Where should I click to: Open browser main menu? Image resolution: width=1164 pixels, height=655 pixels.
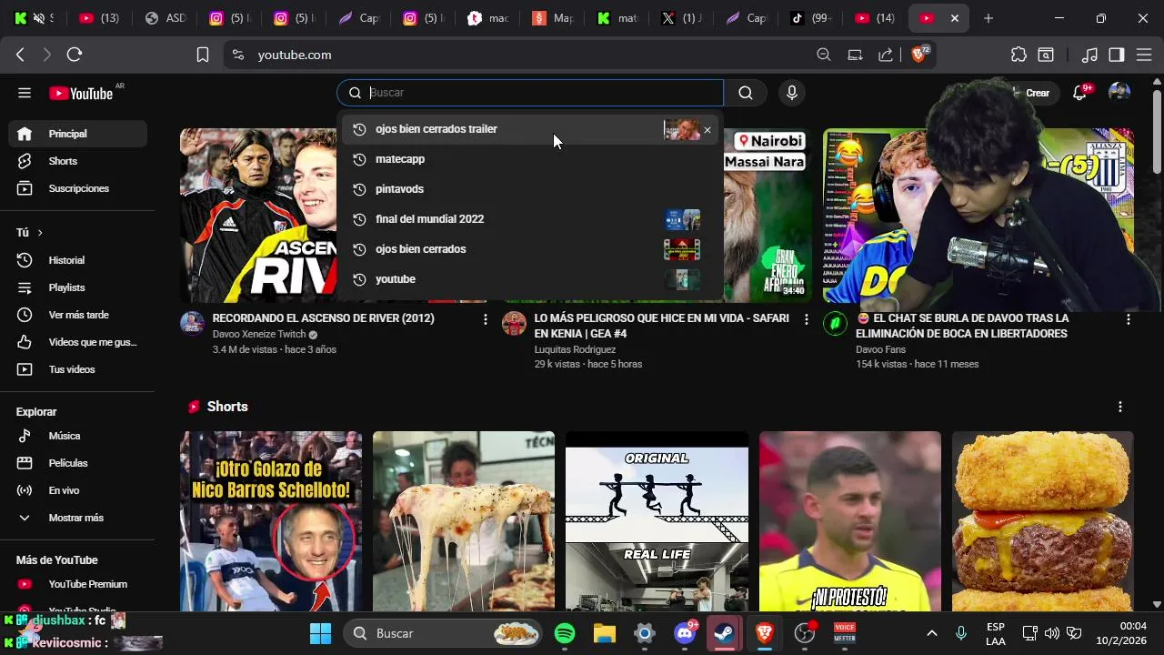[1143, 55]
